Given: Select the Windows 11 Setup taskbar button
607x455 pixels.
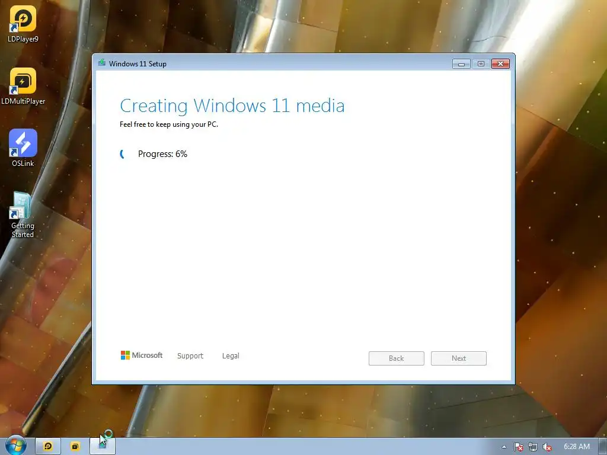Looking at the screenshot, I should [103, 446].
